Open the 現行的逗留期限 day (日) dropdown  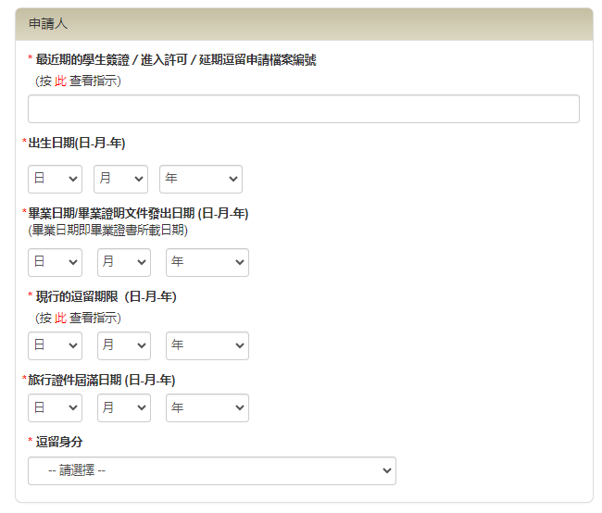(x=55, y=345)
